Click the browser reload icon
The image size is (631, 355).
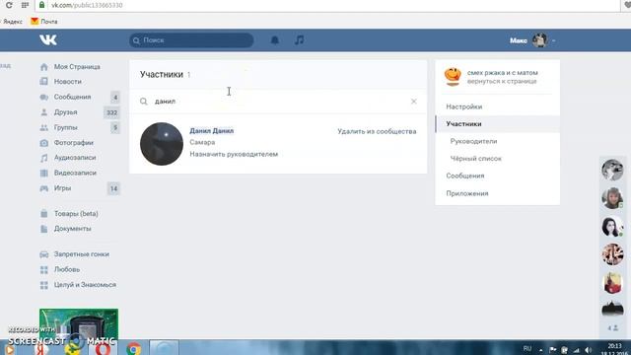[x=9, y=5]
